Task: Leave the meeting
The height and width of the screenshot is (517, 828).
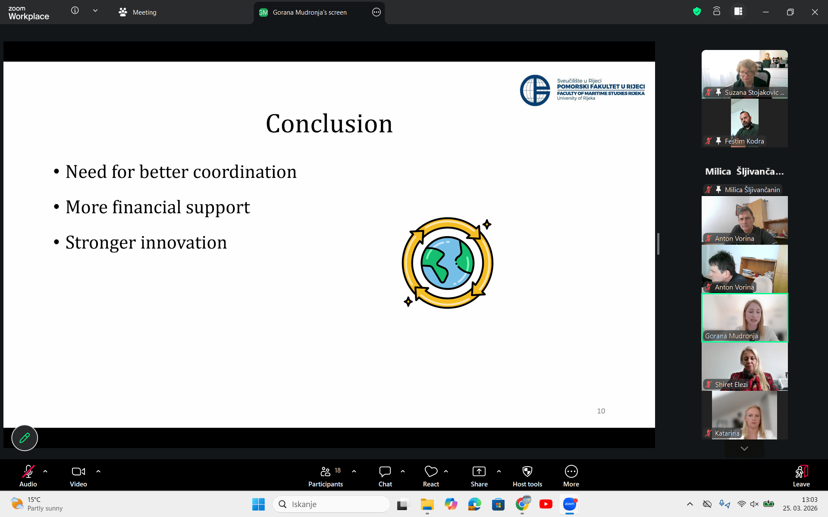Action: coord(801,476)
